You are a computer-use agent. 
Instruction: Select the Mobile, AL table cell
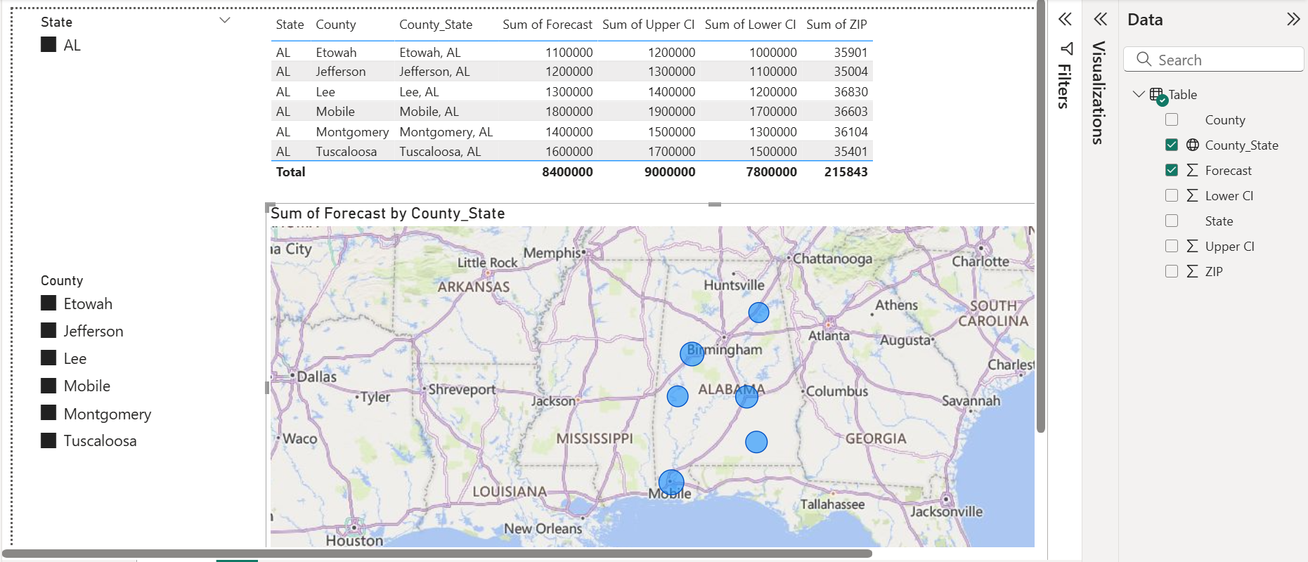point(429,112)
